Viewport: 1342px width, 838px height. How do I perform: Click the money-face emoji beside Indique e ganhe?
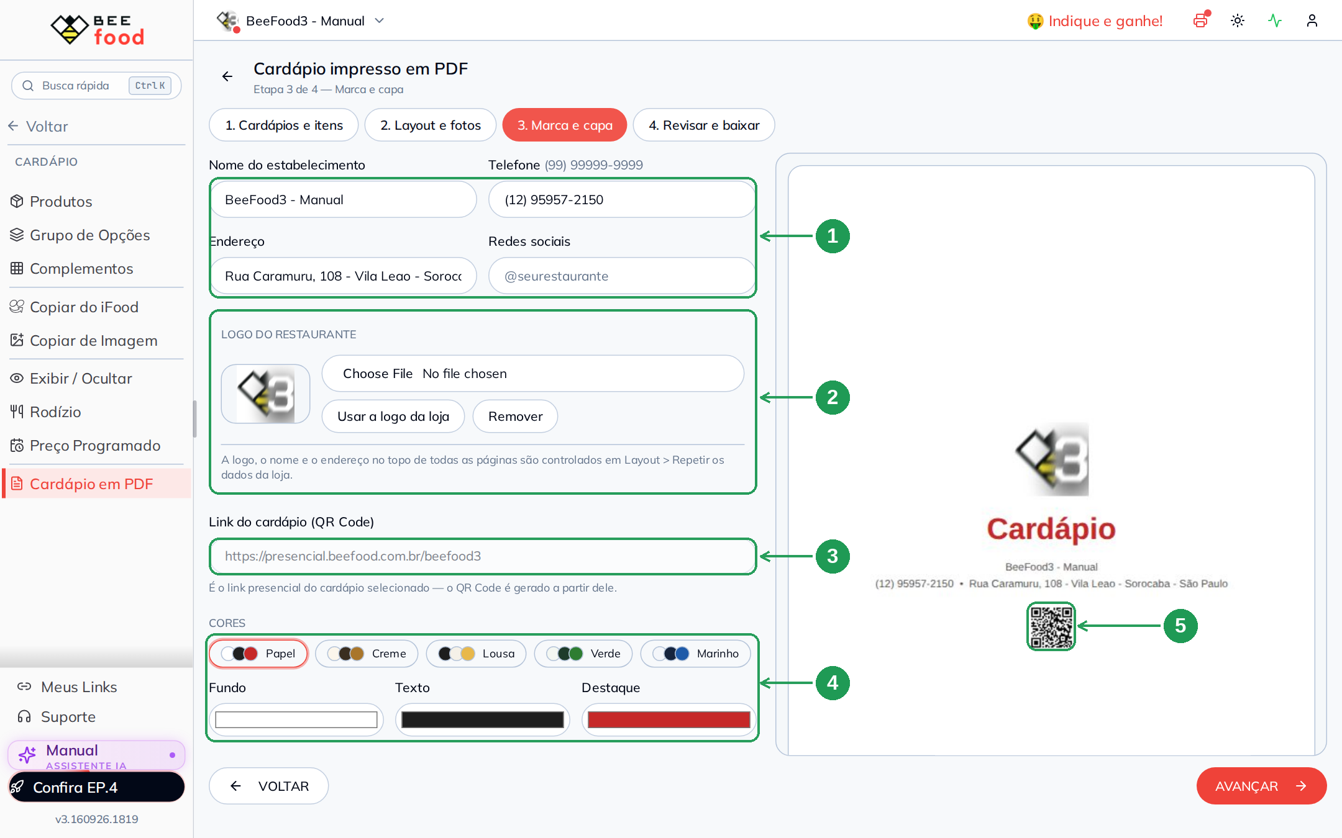[x=1035, y=21]
